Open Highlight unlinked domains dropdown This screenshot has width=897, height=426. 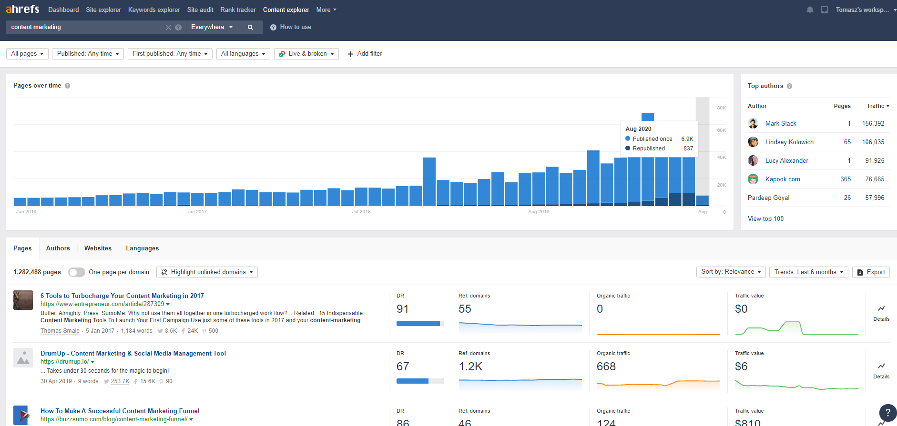click(x=207, y=272)
